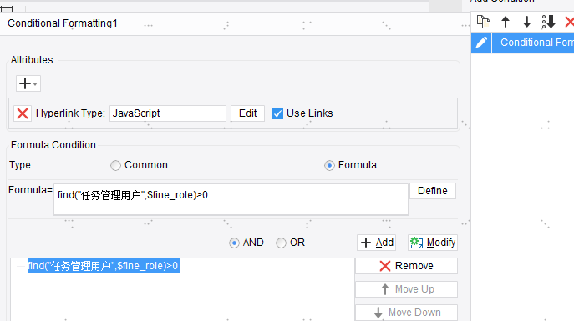
Task: Remove the Hyperlink Type attribute via red X
Action: coord(23,113)
